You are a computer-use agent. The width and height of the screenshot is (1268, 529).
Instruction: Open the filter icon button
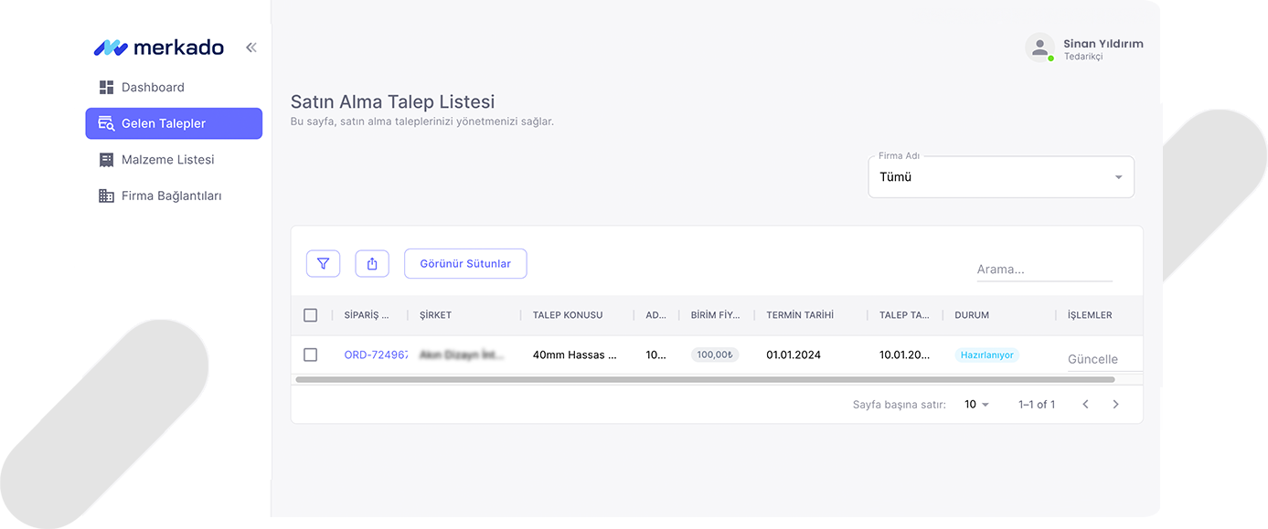(x=323, y=263)
